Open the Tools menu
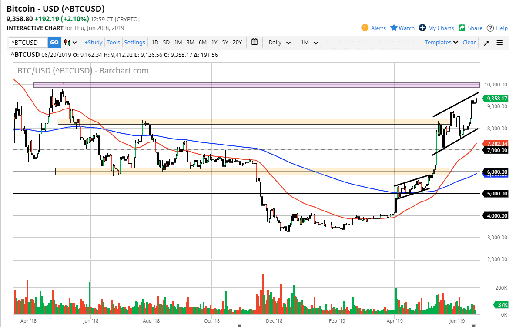The width and height of the screenshot is (509, 327). click(113, 42)
